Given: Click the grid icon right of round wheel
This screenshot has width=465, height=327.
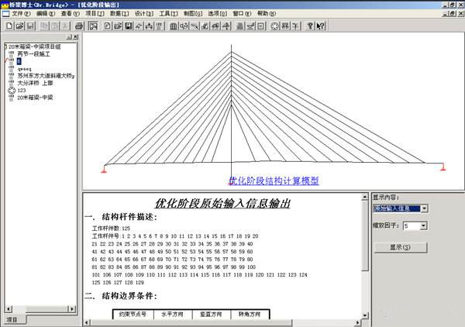Looking at the screenshot, I should point(285,26).
